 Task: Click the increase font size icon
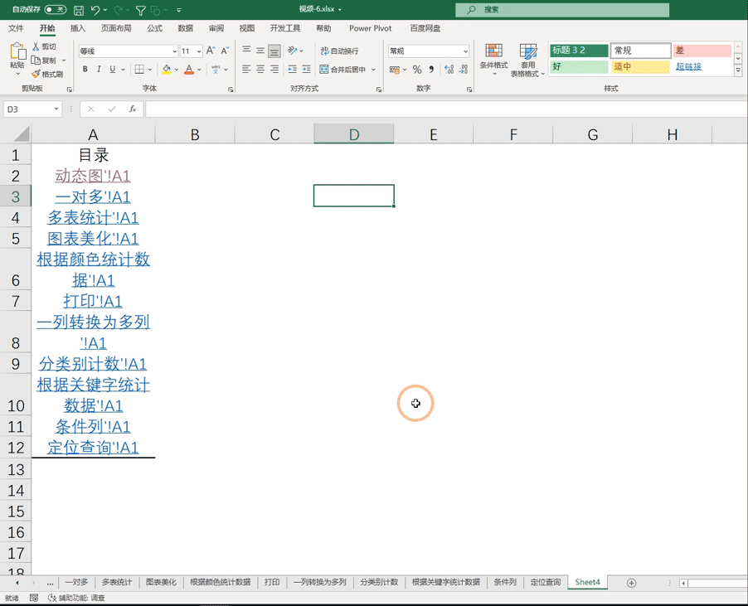(211, 51)
